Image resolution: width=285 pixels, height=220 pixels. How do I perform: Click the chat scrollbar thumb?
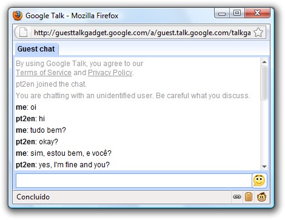click(264, 83)
